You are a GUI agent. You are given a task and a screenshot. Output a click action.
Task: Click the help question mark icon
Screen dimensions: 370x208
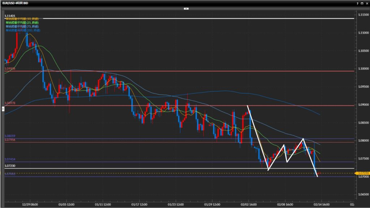358,3
